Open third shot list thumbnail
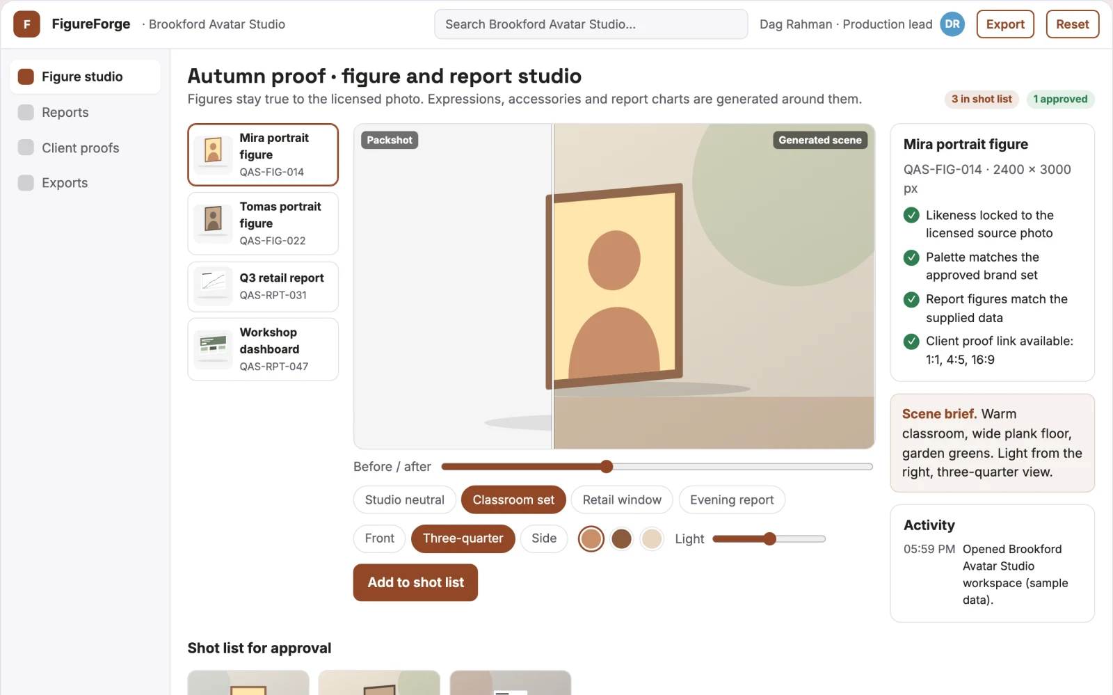Screen dimensions: 1113x695 tap(511, 682)
